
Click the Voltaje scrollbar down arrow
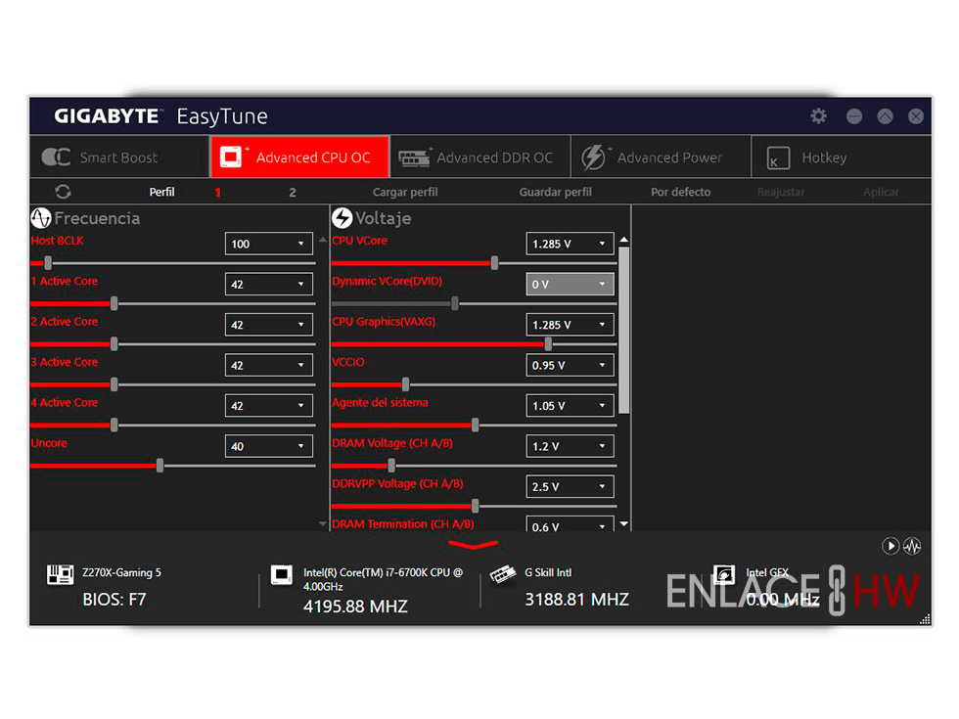pyautogui.click(x=624, y=524)
